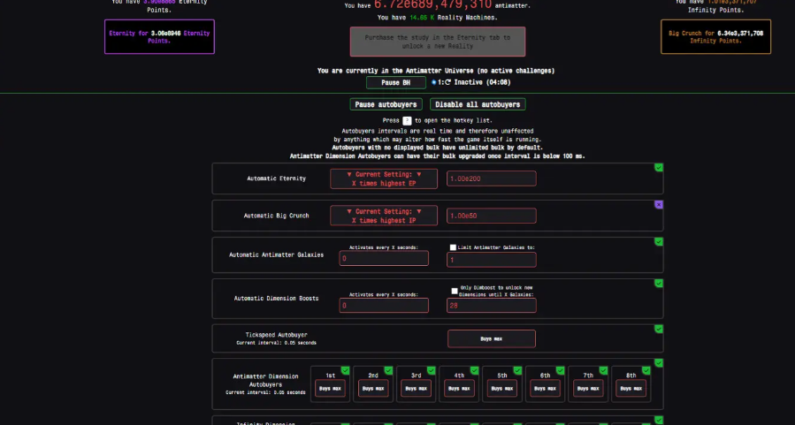Enable Limit Antimatter Galaxies to checkbox
The image size is (795, 425).
453,247
